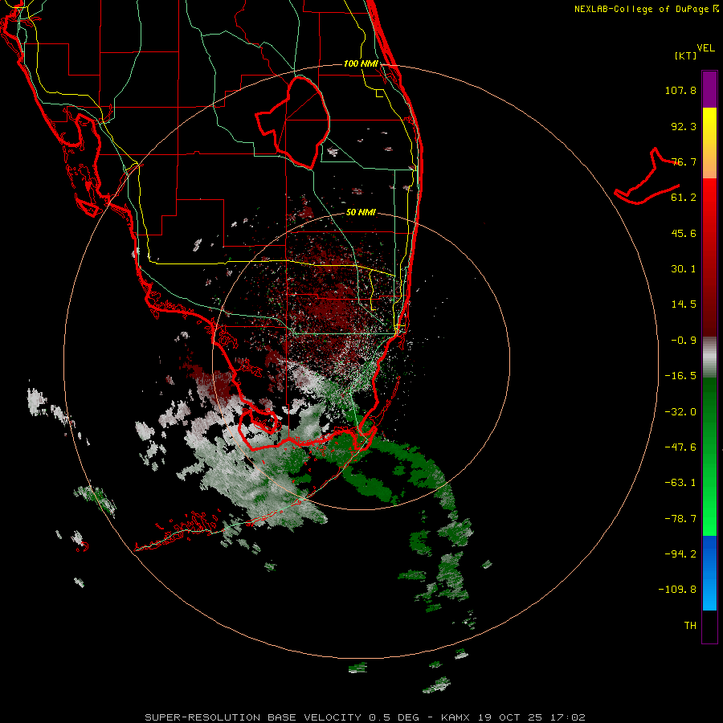
Task: Select the 14.5 legend value
Action: tap(684, 304)
